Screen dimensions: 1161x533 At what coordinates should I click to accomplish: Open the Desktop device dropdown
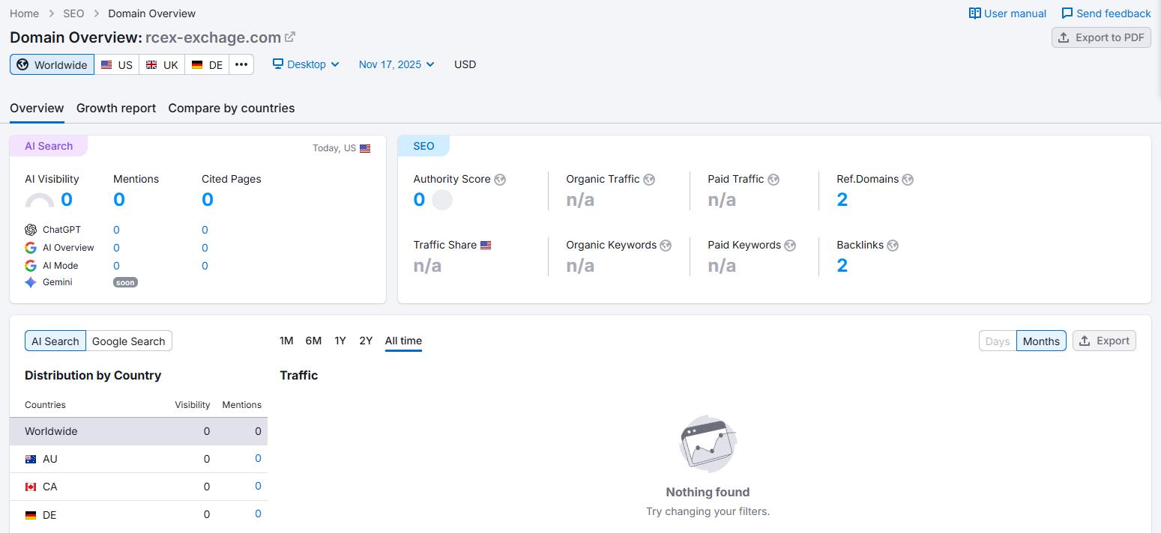coord(306,64)
